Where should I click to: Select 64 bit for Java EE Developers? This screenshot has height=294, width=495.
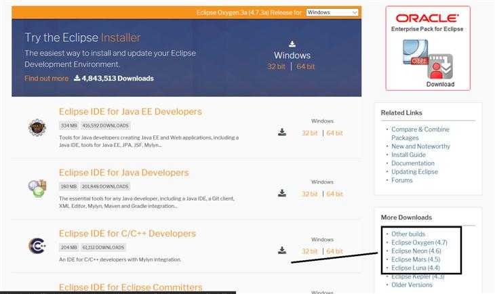pyautogui.click(x=334, y=133)
